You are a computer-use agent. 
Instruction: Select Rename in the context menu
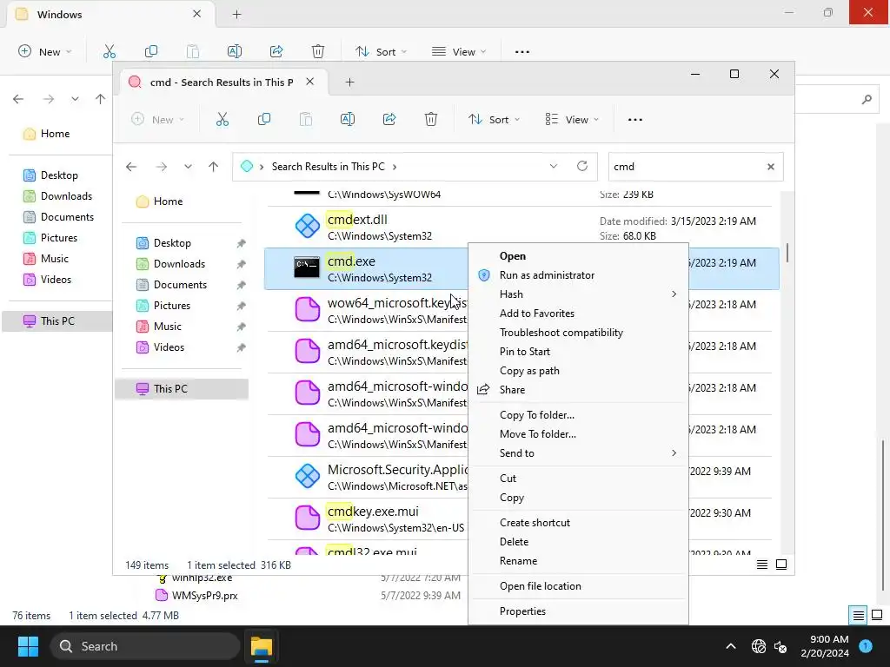[578, 560]
